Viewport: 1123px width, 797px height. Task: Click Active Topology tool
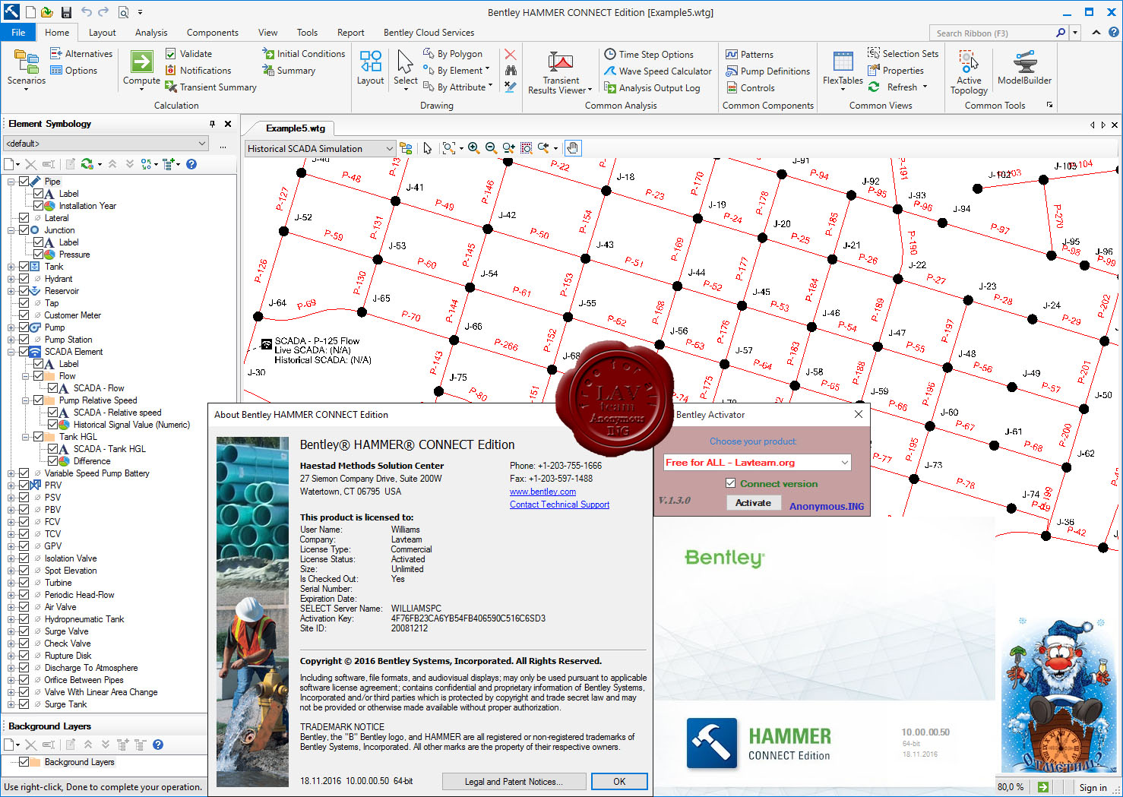969,72
